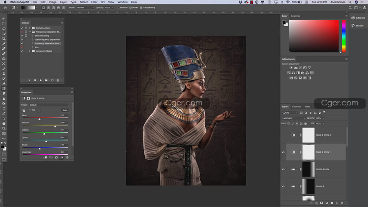Open Opacity dropdown in options bar
This screenshot has height=207, width=368.
[x=112, y=8]
